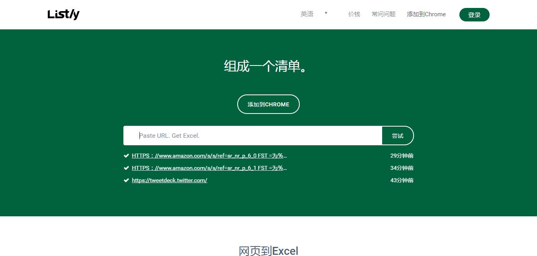Click the 43分钟前 timestamp

pyautogui.click(x=401, y=180)
